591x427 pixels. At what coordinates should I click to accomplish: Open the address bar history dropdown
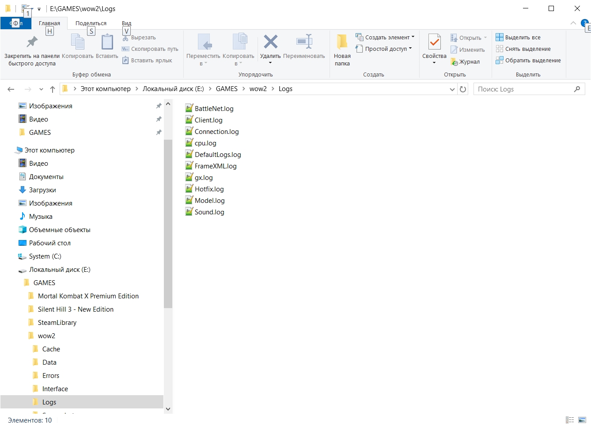[452, 89]
